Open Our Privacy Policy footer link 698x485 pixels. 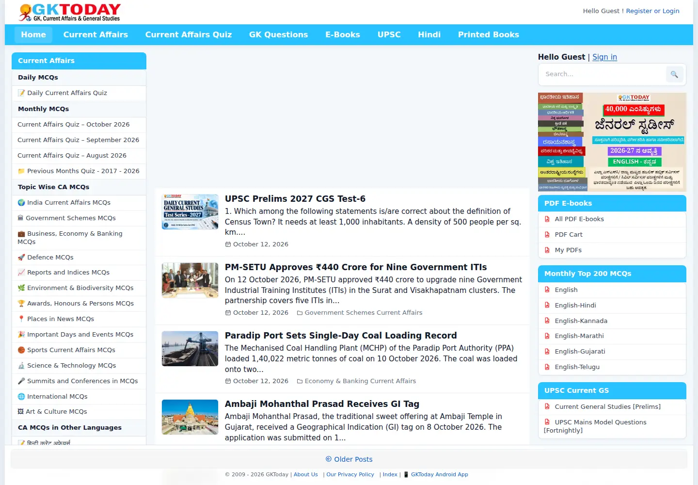(x=350, y=475)
